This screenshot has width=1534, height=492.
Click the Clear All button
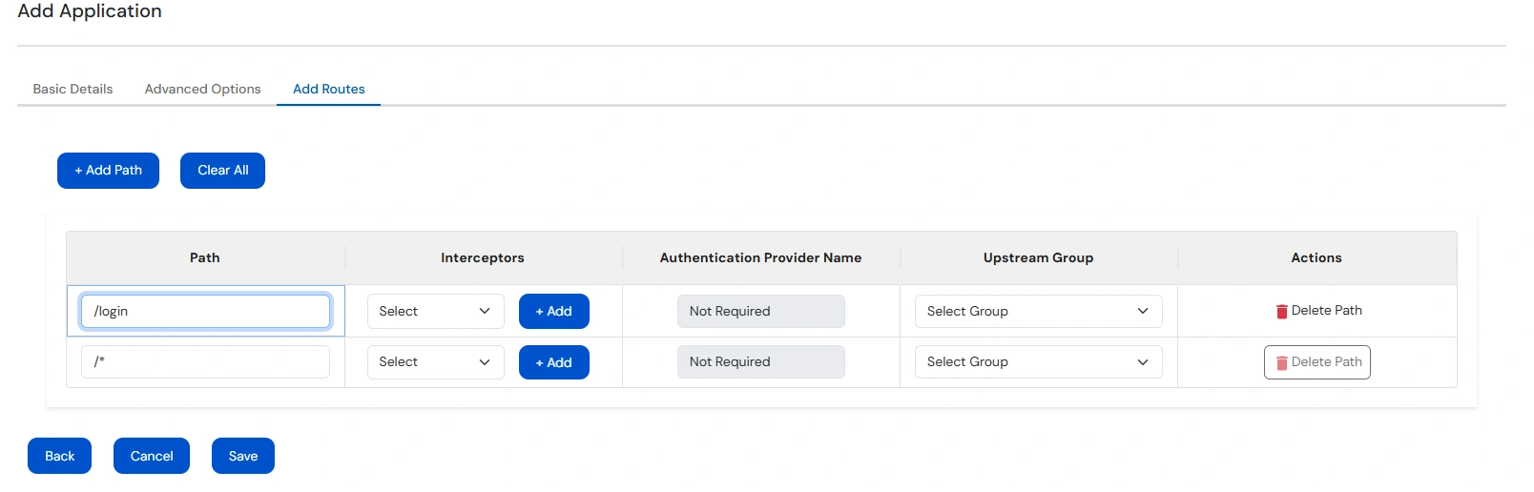point(222,171)
